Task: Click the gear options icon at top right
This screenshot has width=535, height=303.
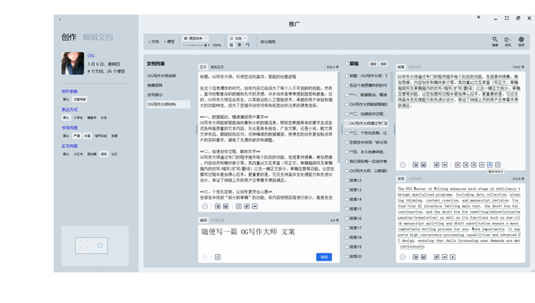Action: coord(521,41)
